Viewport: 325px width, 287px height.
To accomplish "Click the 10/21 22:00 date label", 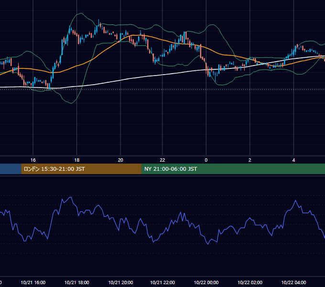I will (x=162, y=282).
